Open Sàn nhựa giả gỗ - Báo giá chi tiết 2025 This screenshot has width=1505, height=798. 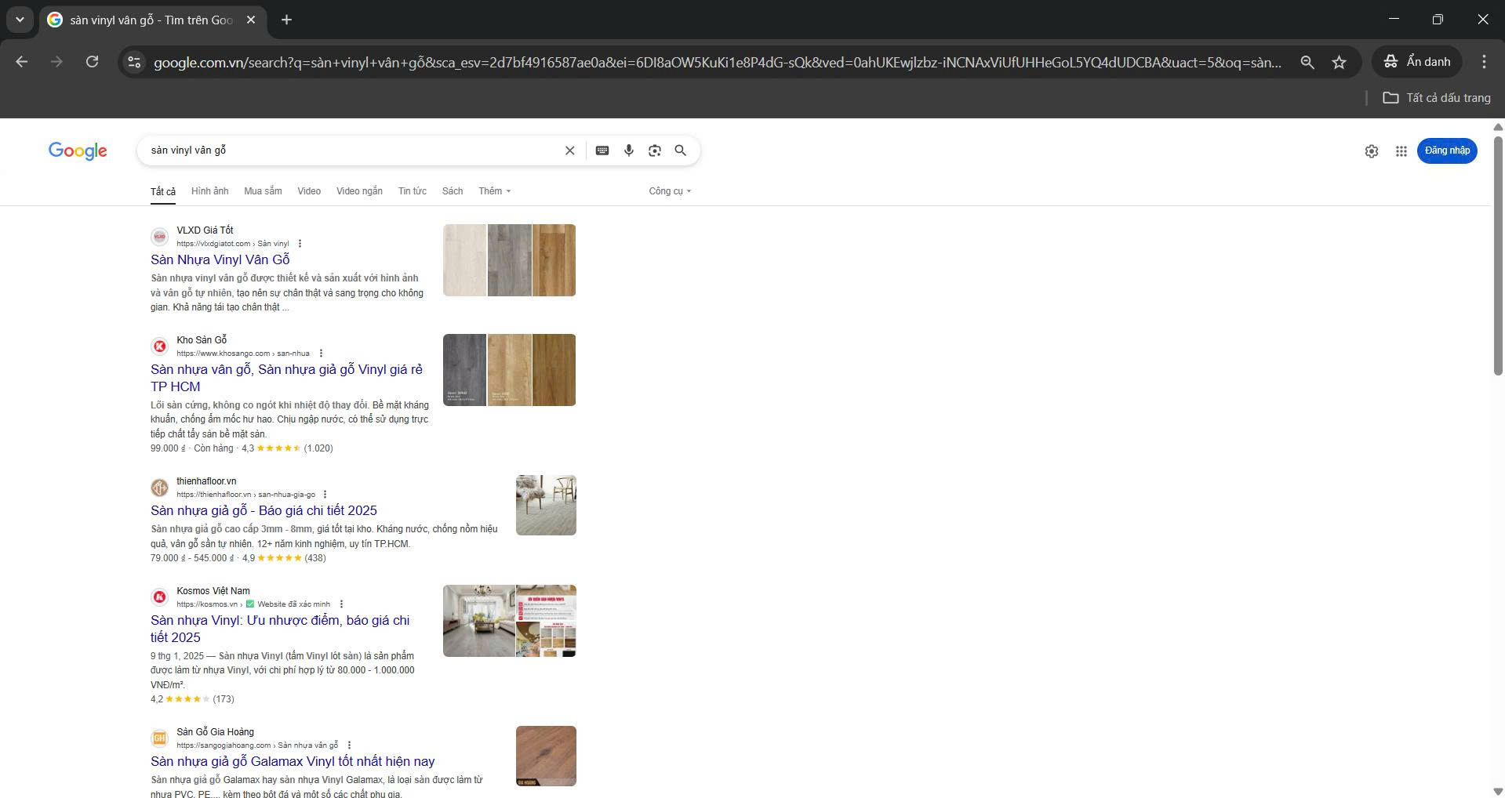264,510
